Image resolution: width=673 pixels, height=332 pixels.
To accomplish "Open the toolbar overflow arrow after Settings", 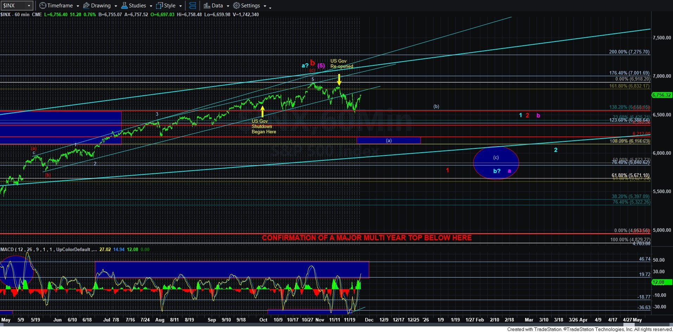I will [270, 8].
